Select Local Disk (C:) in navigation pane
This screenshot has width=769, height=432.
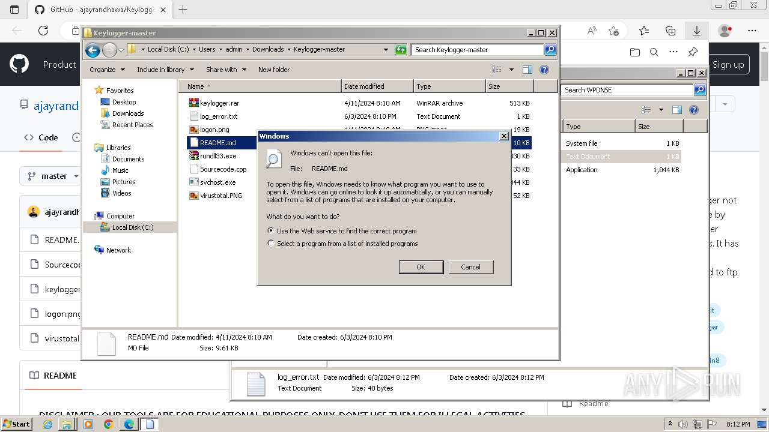[x=132, y=227]
